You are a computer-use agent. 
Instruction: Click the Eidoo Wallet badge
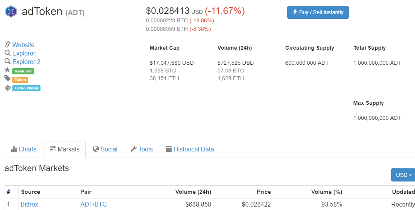(26, 88)
